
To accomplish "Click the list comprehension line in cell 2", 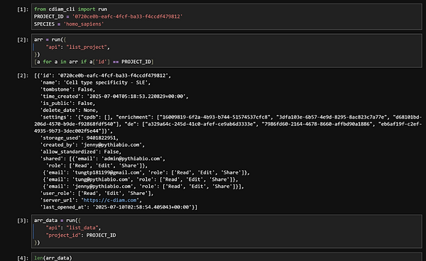I will click(x=94, y=62).
